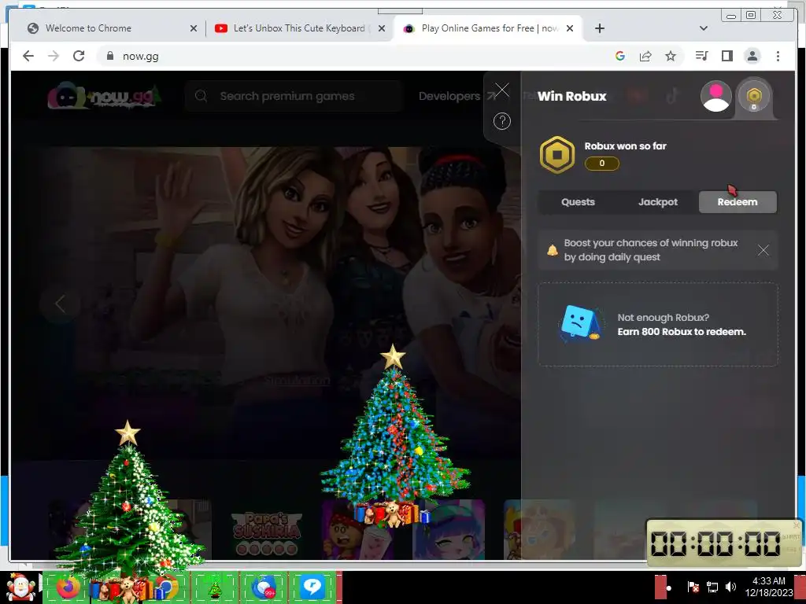Open the Chrome three-dot menu
The image size is (806, 604).
pos(778,56)
